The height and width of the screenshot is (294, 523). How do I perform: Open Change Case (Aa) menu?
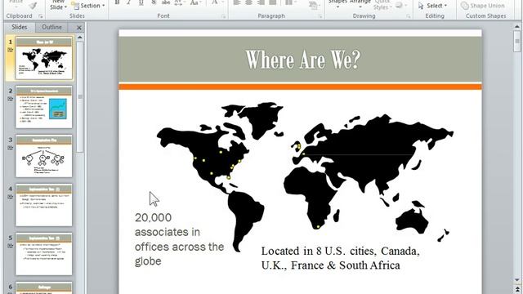click(195, 2)
